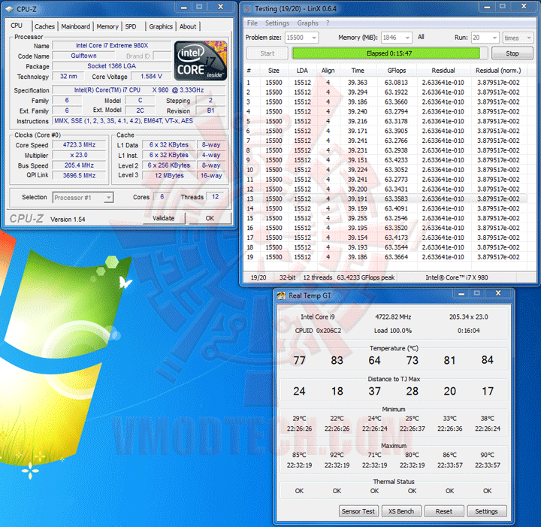Click the Validate button in CPU-Z
Viewport: 541px width, 527px height.
(x=164, y=218)
